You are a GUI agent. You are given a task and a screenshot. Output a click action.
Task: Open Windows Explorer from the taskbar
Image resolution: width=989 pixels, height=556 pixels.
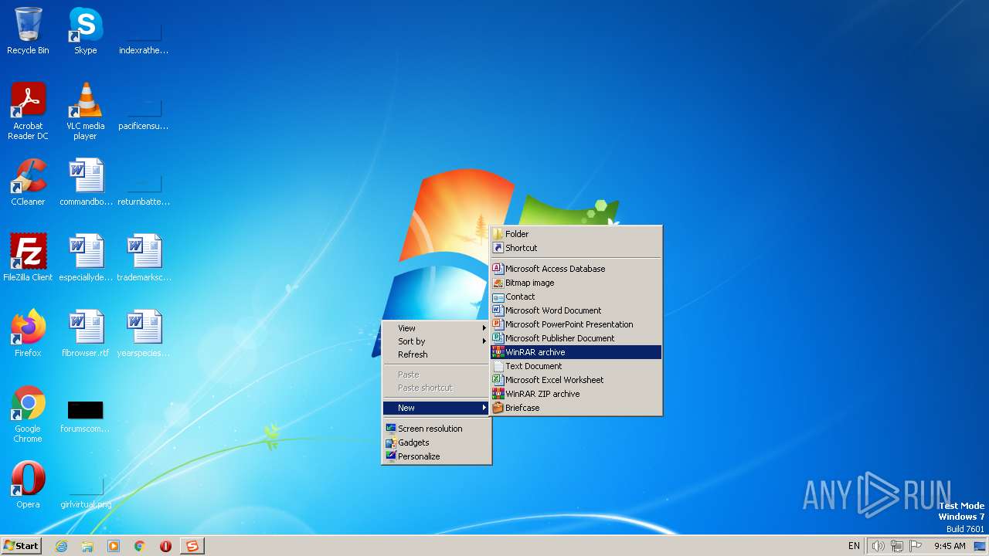click(x=87, y=546)
